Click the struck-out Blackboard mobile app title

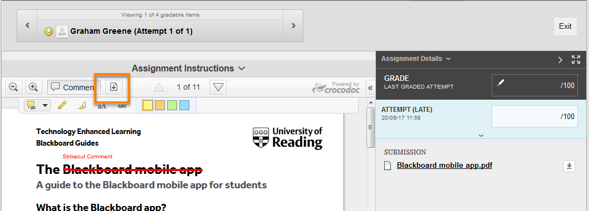pos(133,169)
